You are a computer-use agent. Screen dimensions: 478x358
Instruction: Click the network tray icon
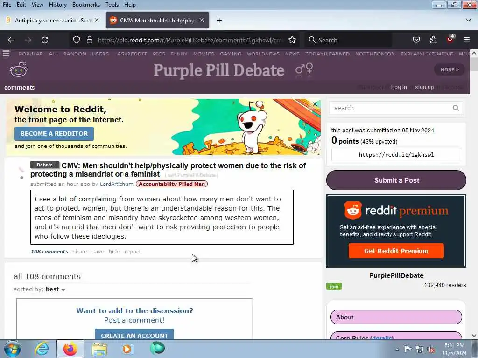[420, 350]
